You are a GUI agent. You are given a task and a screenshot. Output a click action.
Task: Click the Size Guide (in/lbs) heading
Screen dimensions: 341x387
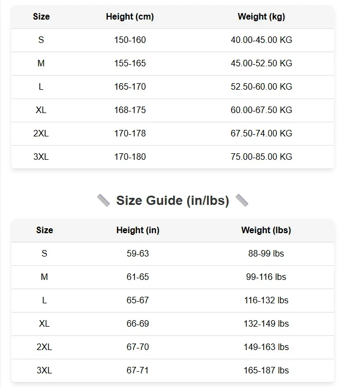point(172,201)
